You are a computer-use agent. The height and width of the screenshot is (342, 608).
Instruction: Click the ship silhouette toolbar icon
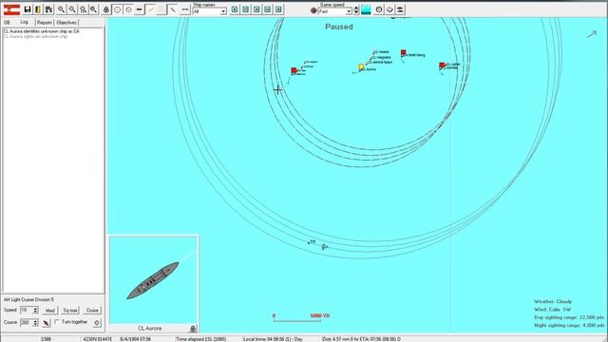pyautogui.click(x=106, y=9)
